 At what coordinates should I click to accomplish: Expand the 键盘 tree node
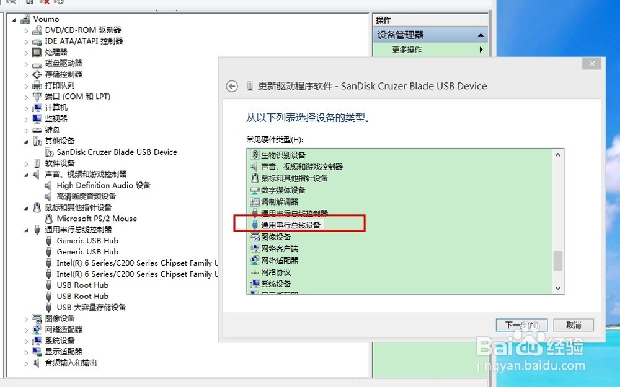(26, 130)
